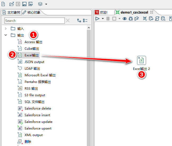Switch to the 主对象树 tab
The width and height of the screenshot is (172, 146).
[12, 12]
